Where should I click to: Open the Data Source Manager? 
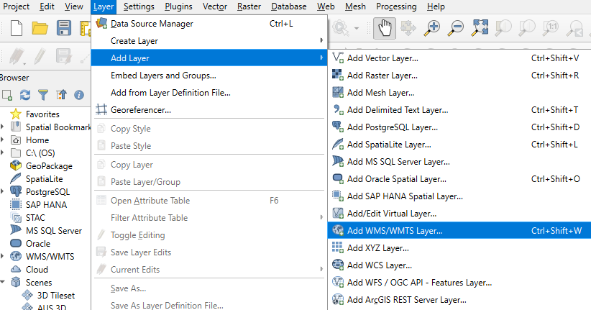(151, 24)
